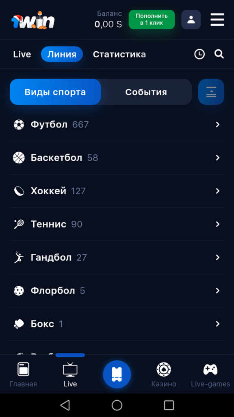Tap Android back navigation button
The image size is (234, 417).
click(65, 405)
